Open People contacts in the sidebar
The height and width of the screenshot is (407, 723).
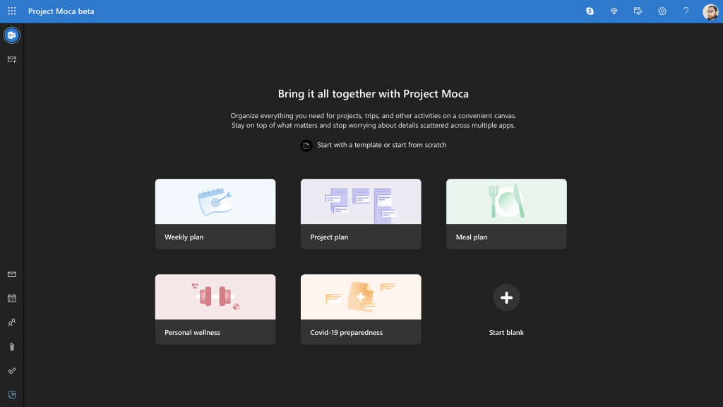pos(12,322)
